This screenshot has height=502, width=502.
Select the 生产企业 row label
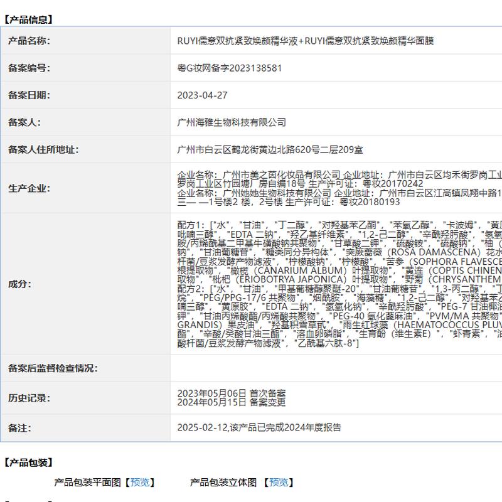(x=29, y=188)
